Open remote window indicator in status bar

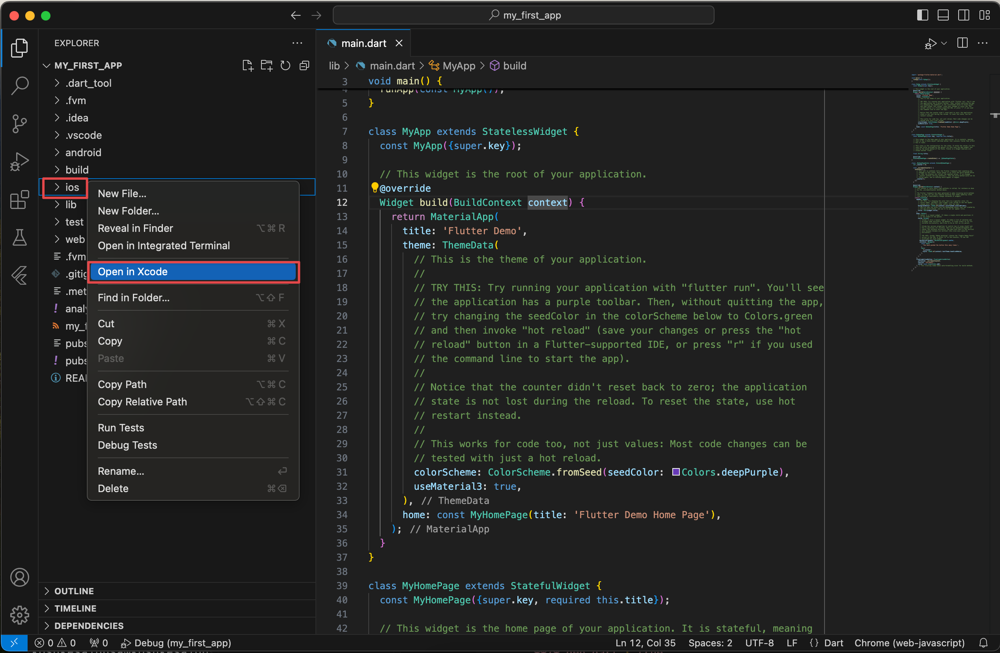pyautogui.click(x=14, y=643)
